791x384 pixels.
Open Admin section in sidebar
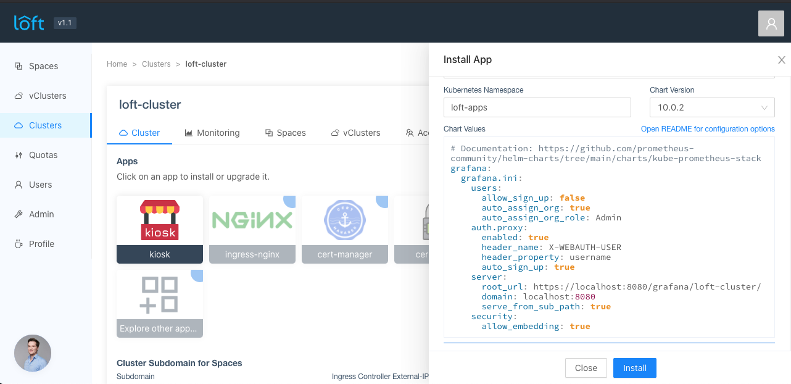pyautogui.click(x=41, y=214)
